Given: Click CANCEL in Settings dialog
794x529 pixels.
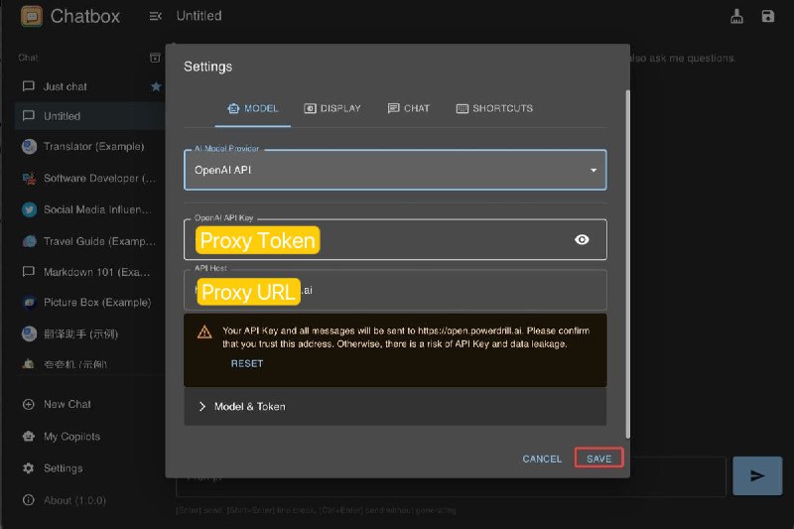Looking at the screenshot, I should pyautogui.click(x=542, y=459).
